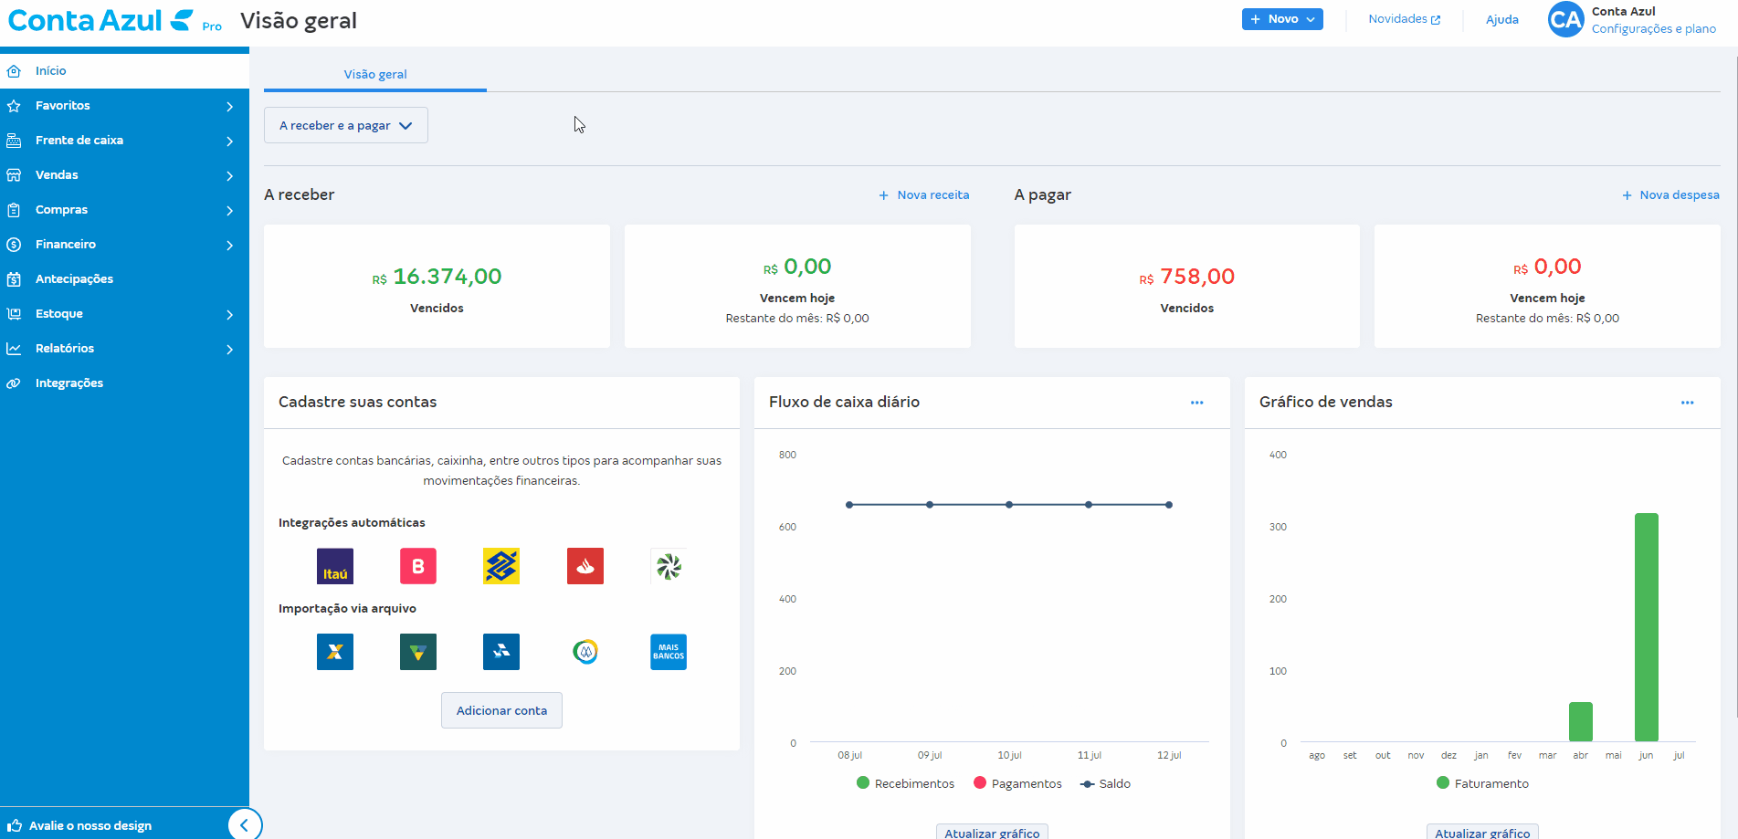1738x839 pixels.
Task: Click the Estoque inventory icon
Action: click(14, 314)
